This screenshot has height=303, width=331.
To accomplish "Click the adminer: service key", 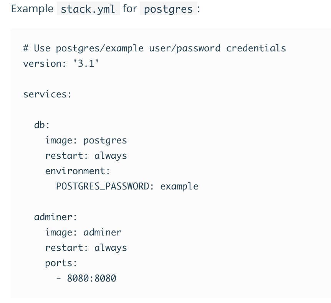I will click(56, 217).
